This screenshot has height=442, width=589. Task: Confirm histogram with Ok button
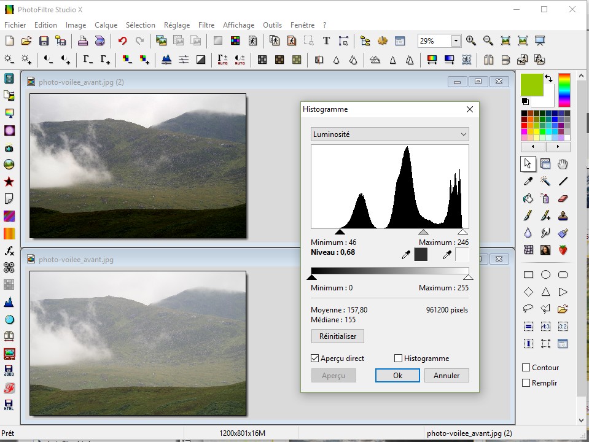[397, 376]
